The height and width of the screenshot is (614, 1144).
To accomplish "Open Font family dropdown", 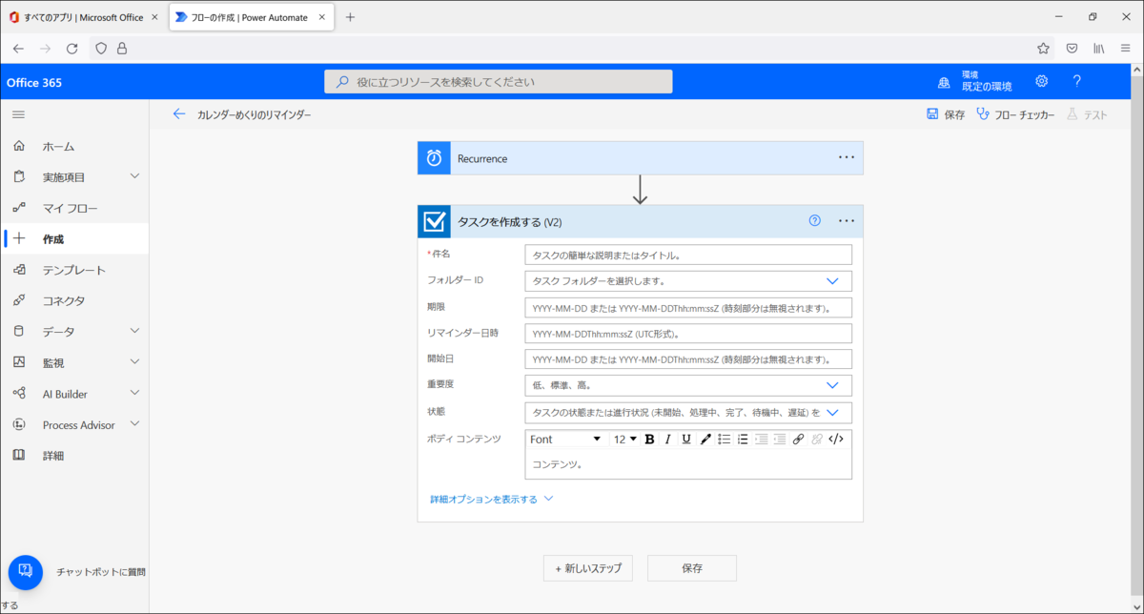I will coord(566,440).
